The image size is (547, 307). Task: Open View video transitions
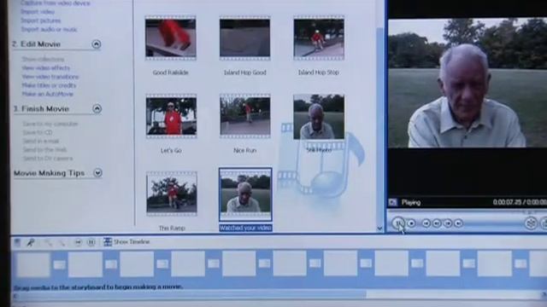[50, 77]
